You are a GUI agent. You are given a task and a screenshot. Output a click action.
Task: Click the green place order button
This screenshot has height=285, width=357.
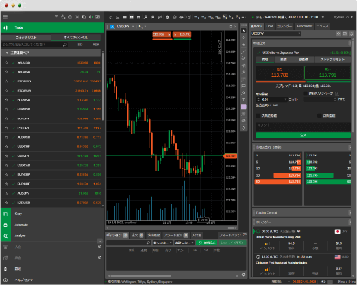tap(303, 135)
